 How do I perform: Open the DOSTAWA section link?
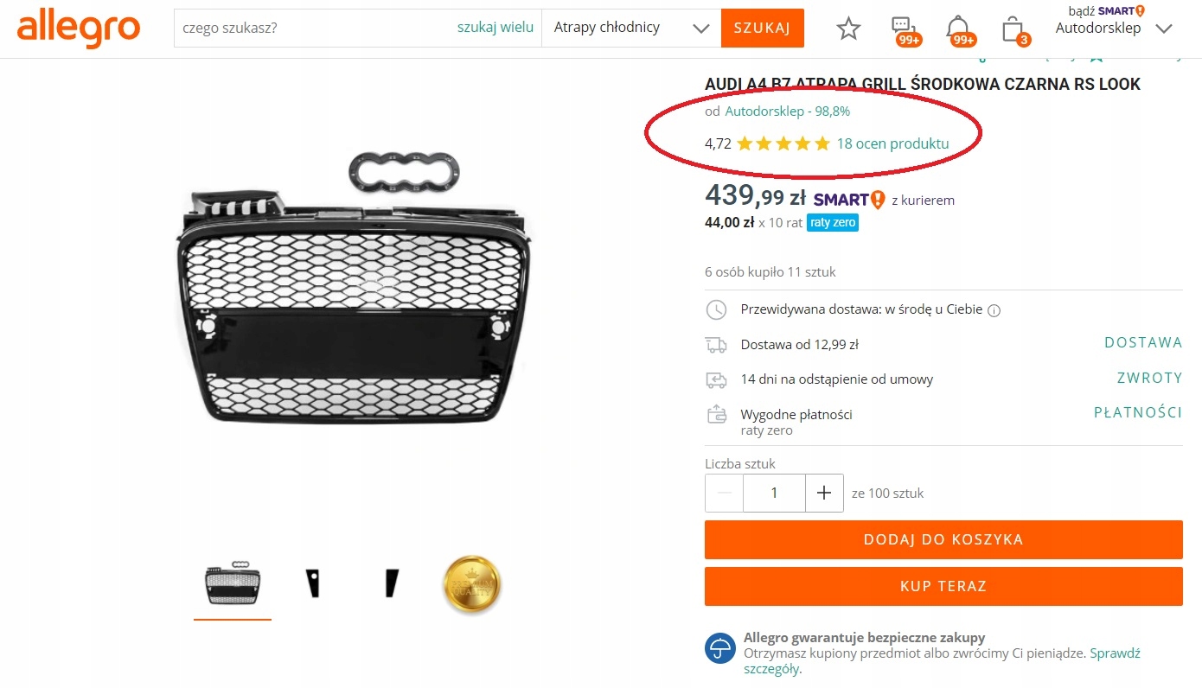[1142, 343]
